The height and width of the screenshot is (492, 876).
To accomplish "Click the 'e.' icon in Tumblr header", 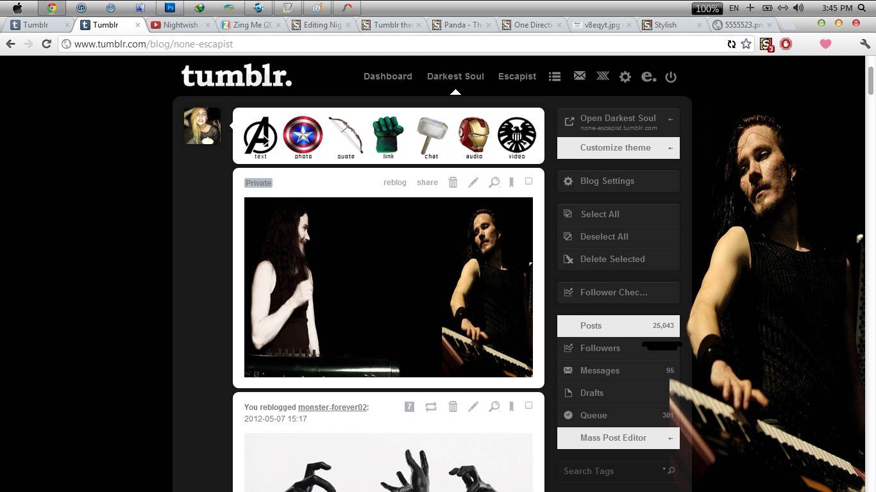I will (x=649, y=76).
